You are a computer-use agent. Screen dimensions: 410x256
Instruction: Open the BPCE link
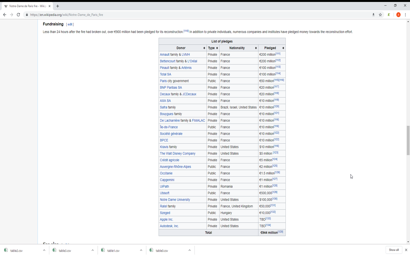[x=164, y=140]
